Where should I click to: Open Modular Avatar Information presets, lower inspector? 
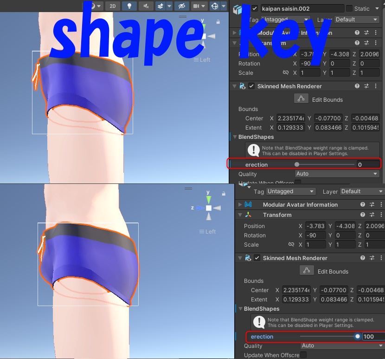(x=372, y=204)
